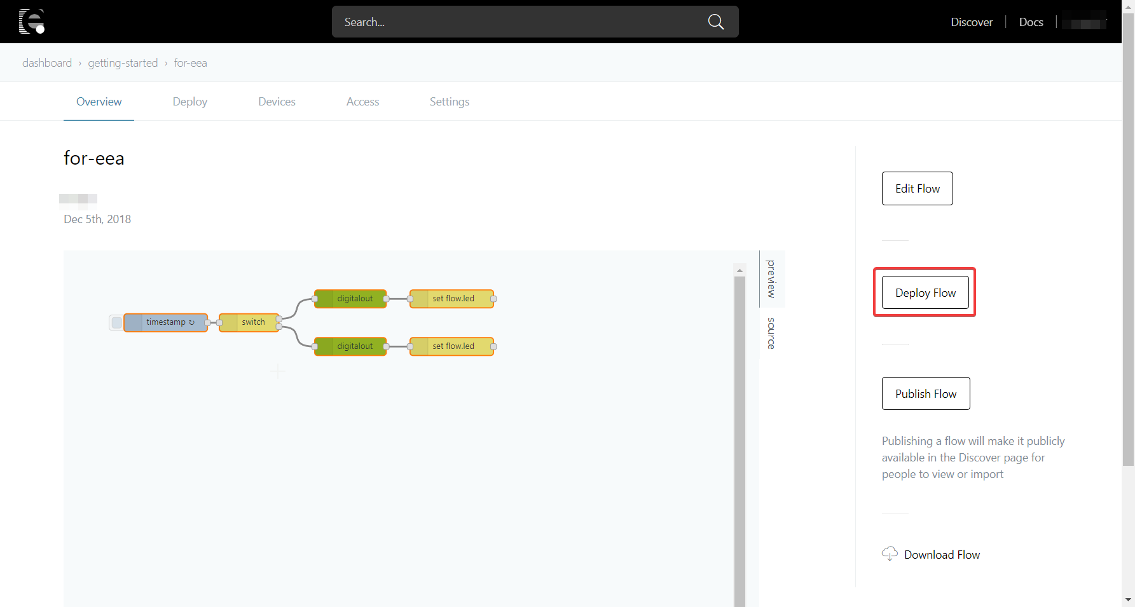Click the Edit Flow button
This screenshot has height=607, width=1135.
pos(917,188)
